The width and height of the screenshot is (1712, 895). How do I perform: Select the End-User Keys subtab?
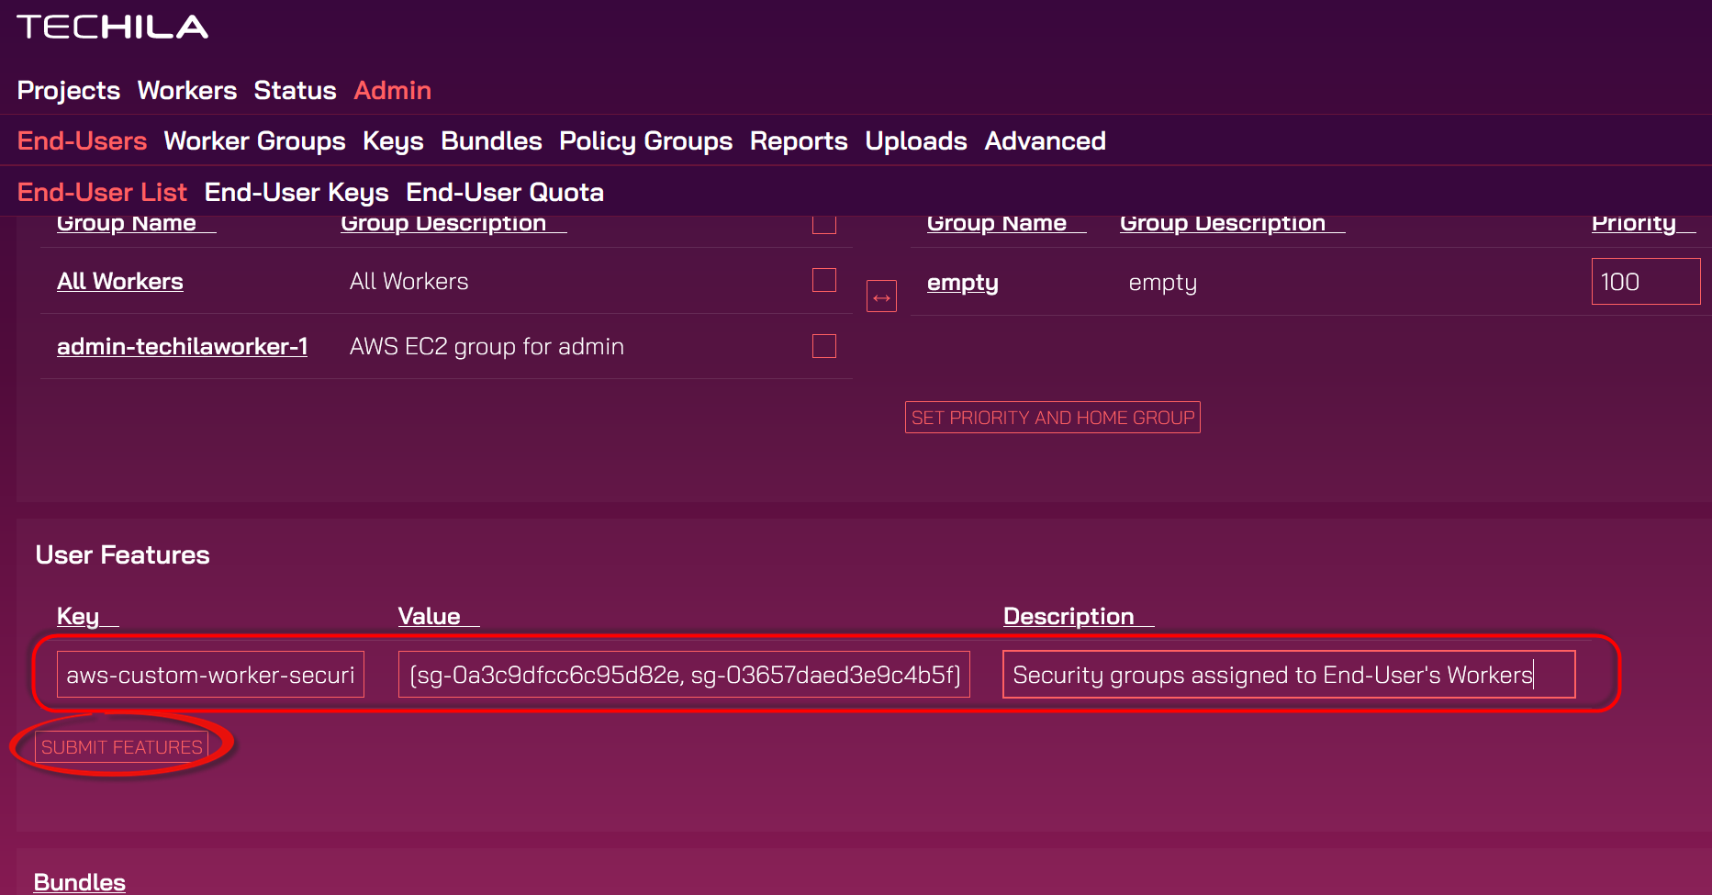(297, 193)
